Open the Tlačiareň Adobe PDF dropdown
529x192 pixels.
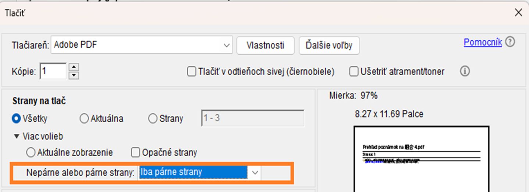(x=226, y=45)
